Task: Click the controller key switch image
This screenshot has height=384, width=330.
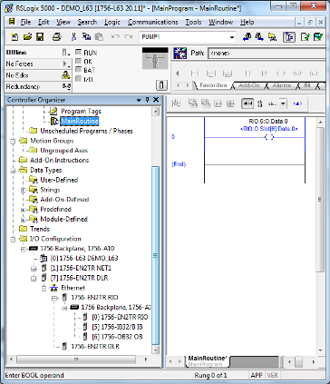Action: coord(155,58)
